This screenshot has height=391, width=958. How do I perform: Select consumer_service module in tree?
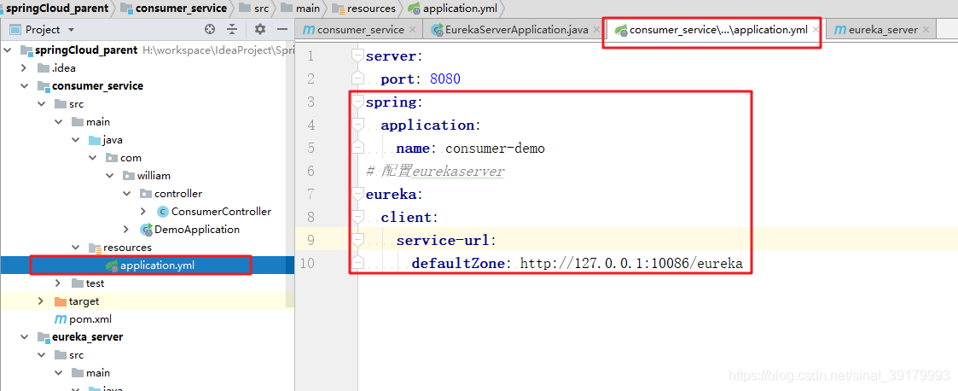tap(90, 86)
